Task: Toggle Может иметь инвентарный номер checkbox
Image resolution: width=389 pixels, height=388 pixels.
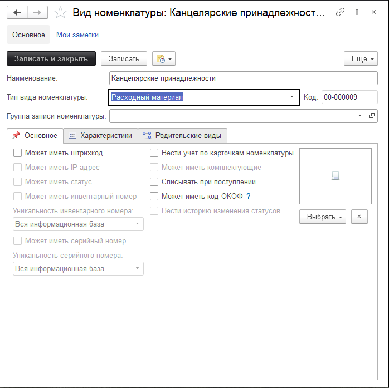Action: [17, 197]
